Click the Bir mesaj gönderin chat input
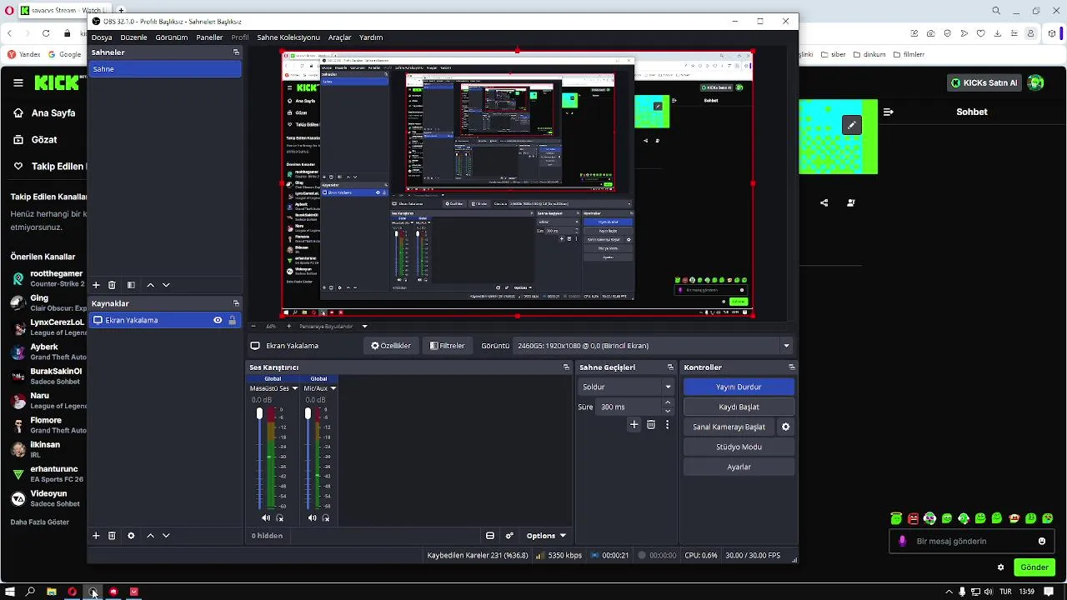The image size is (1067, 600). click(x=973, y=541)
